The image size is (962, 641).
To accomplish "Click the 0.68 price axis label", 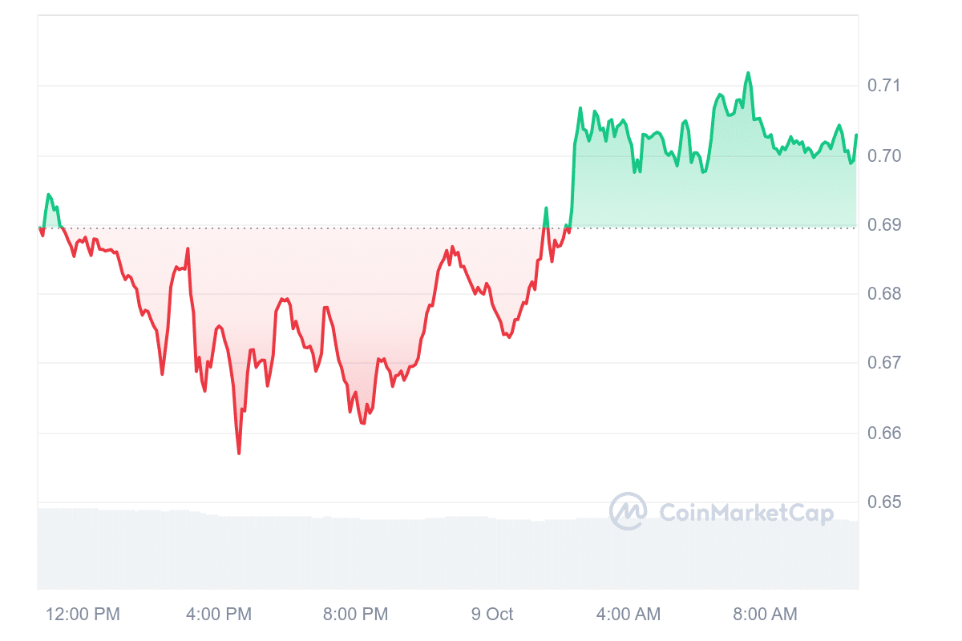I will coord(883,294).
